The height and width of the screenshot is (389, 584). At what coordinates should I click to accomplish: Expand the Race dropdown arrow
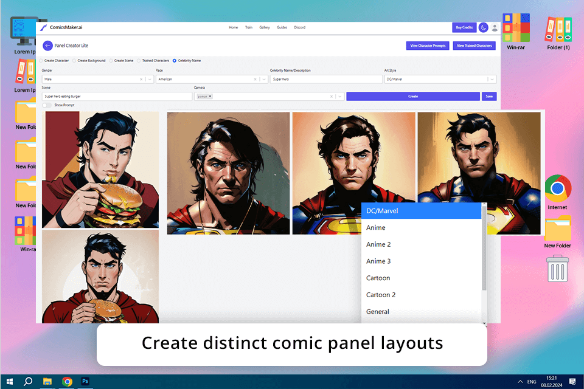(263, 79)
